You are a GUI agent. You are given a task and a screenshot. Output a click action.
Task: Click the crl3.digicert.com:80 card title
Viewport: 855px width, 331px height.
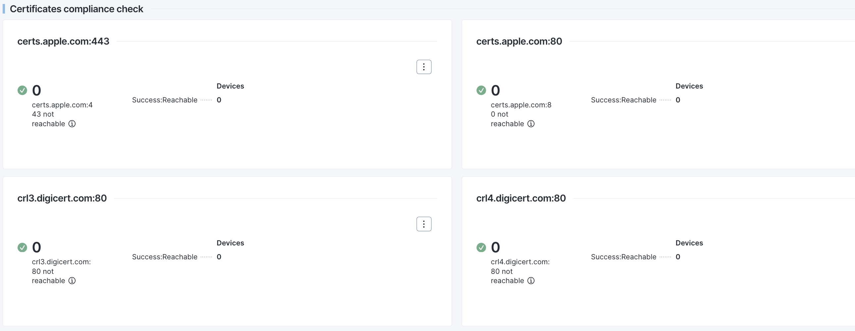point(62,198)
